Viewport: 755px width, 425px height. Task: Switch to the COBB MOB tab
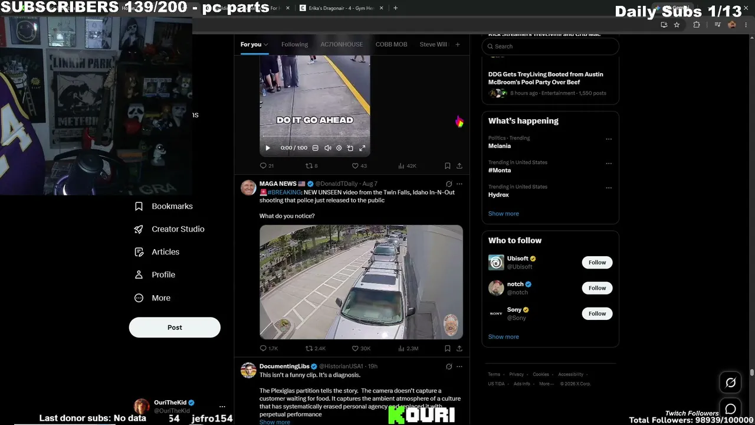tap(391, 44)
